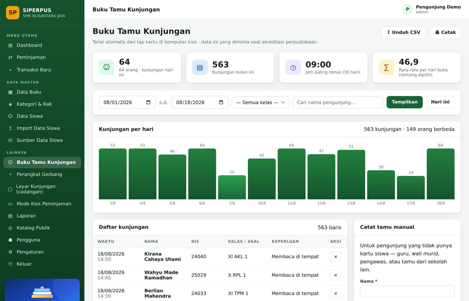
Task: Select the class cell XI TPM 1
Action: [238, 293]
